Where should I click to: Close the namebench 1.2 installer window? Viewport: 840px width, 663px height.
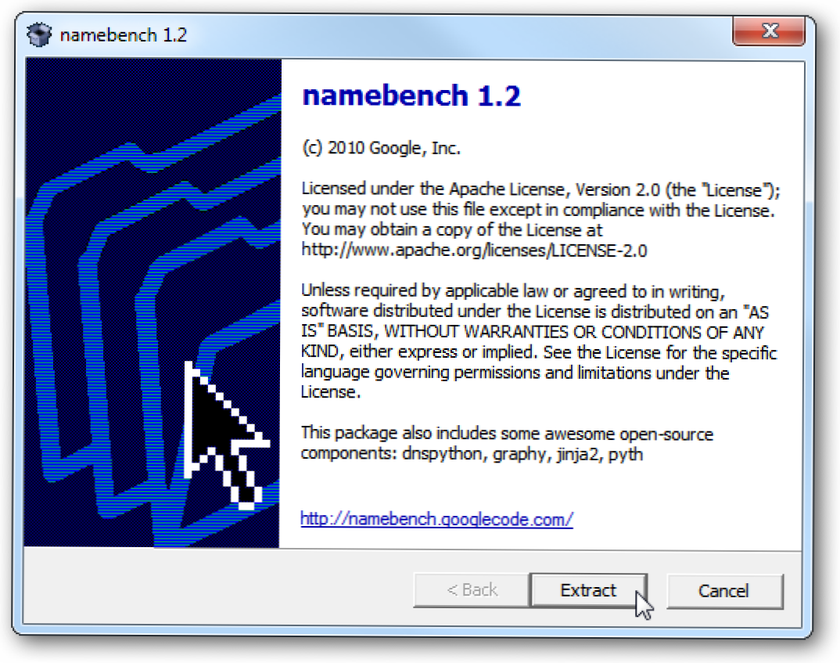(769, 31)
